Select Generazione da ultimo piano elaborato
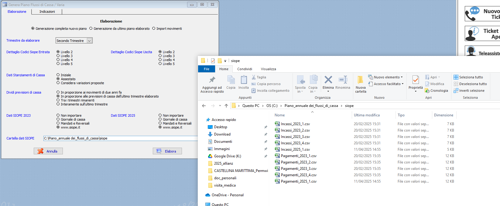Screen dimensions: 500x206 91,29
